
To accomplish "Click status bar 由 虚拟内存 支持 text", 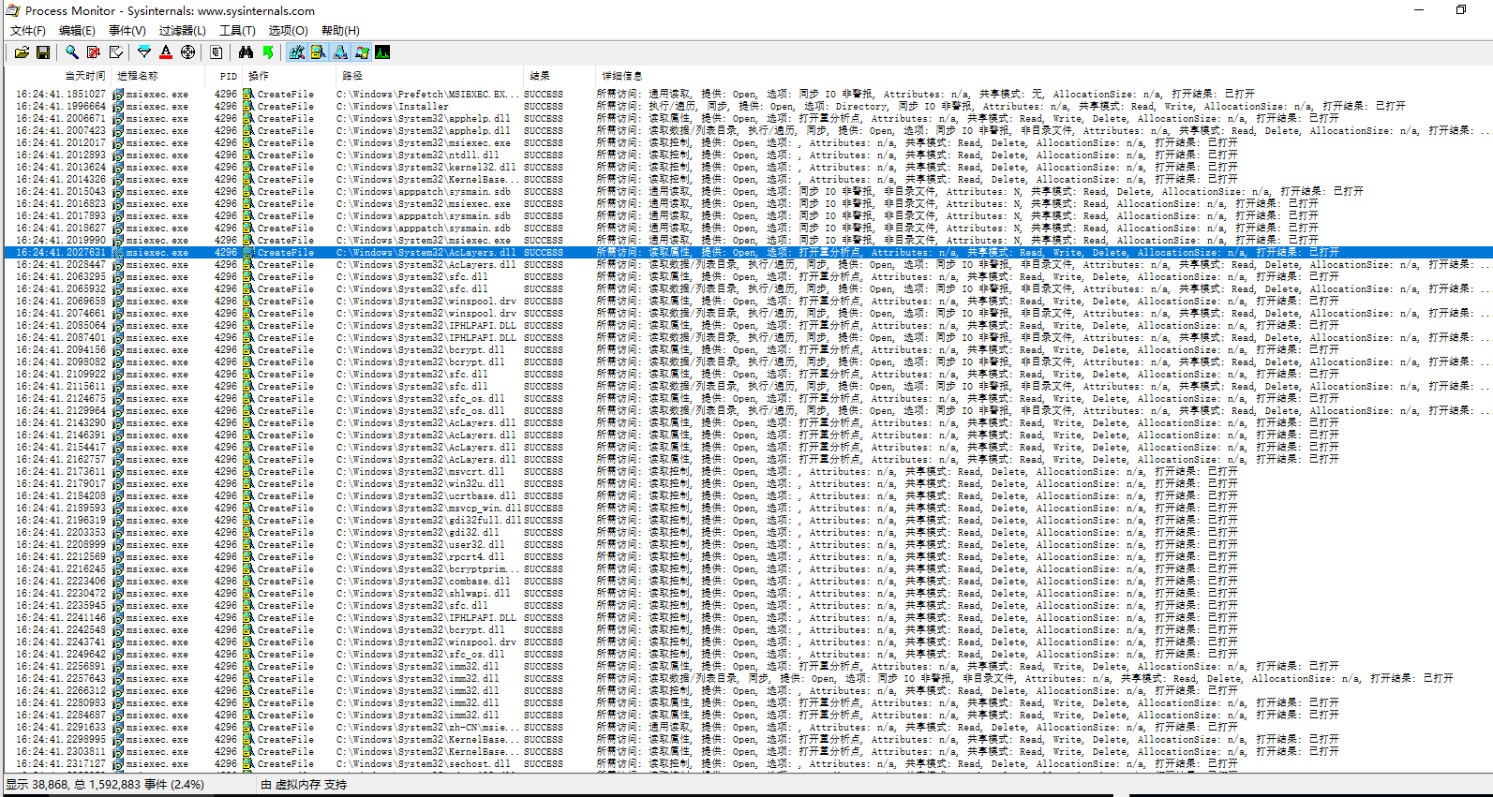I will 304,785.
